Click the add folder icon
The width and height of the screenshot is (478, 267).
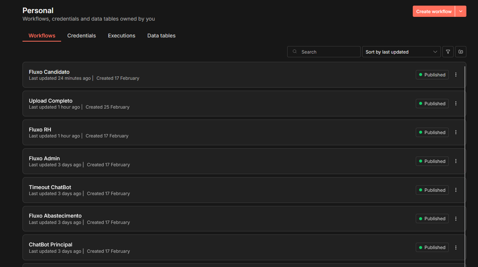pos(461,52)
